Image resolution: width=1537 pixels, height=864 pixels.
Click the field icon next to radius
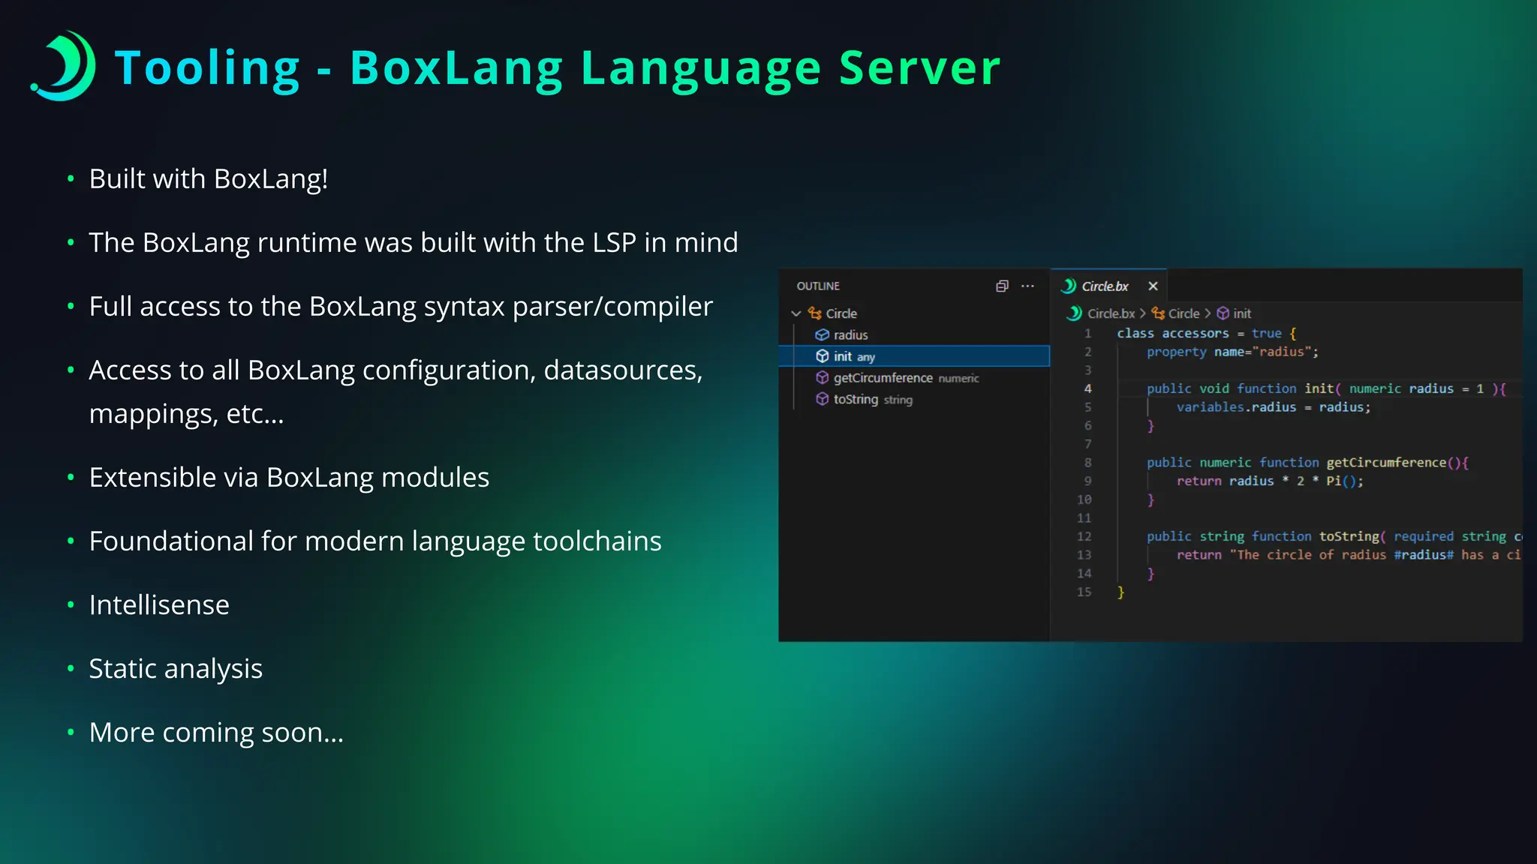point(823,334)
